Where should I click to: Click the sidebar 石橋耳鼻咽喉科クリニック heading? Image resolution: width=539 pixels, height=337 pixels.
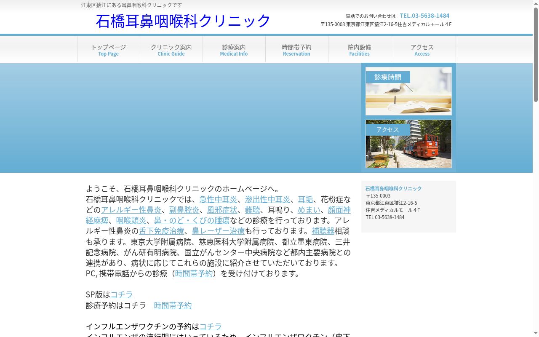point(393,188)
